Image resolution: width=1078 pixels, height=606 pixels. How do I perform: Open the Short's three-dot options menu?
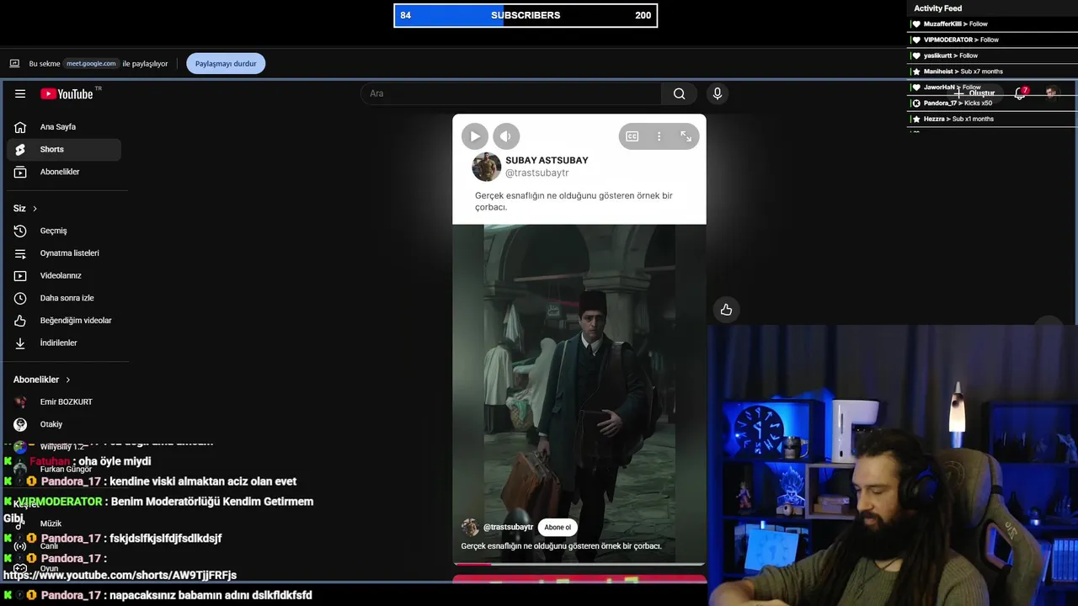click(x=659, y=136)
